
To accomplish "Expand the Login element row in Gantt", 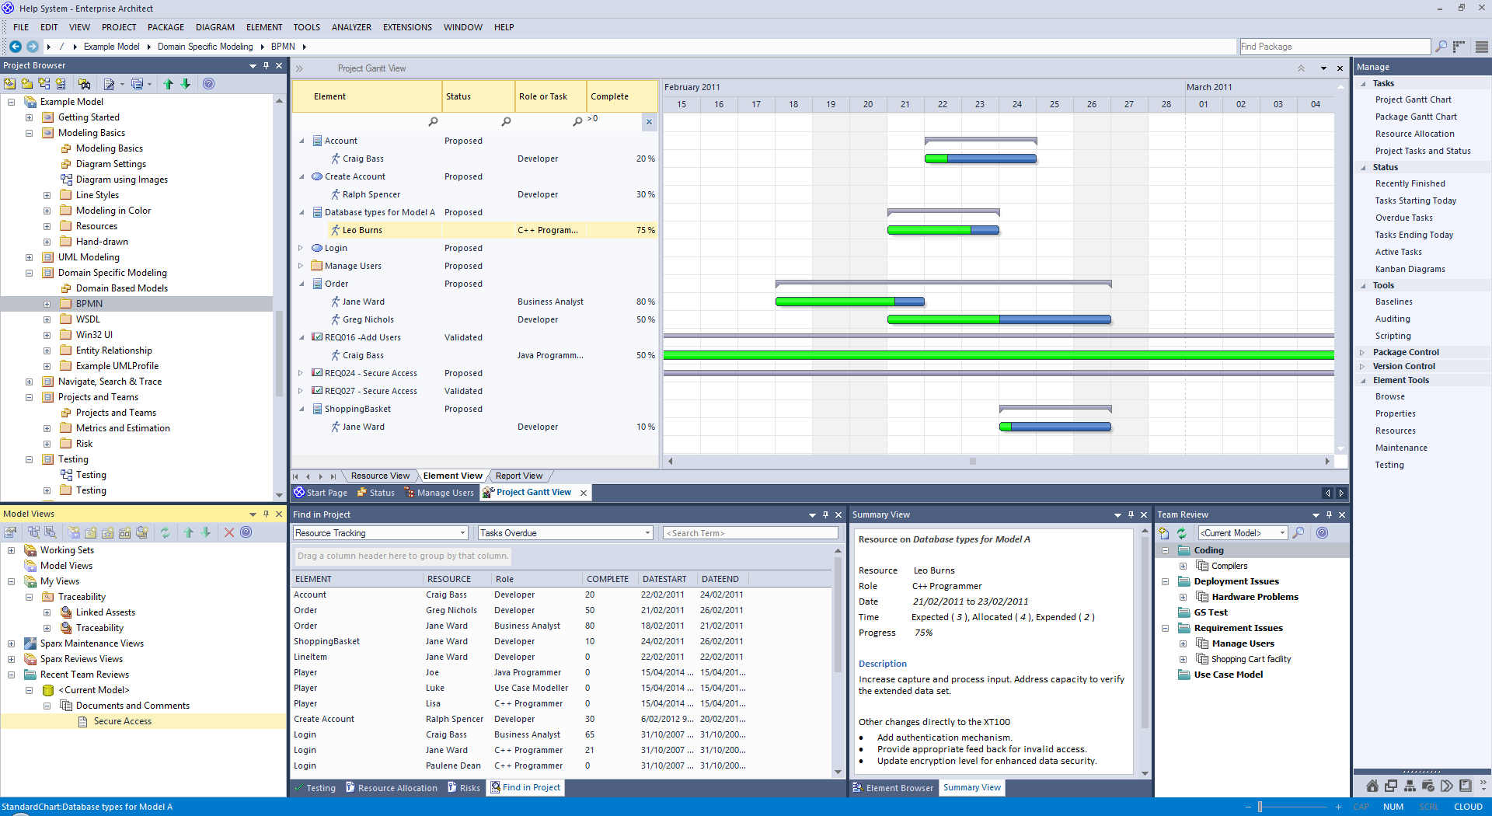I will 301,248.
